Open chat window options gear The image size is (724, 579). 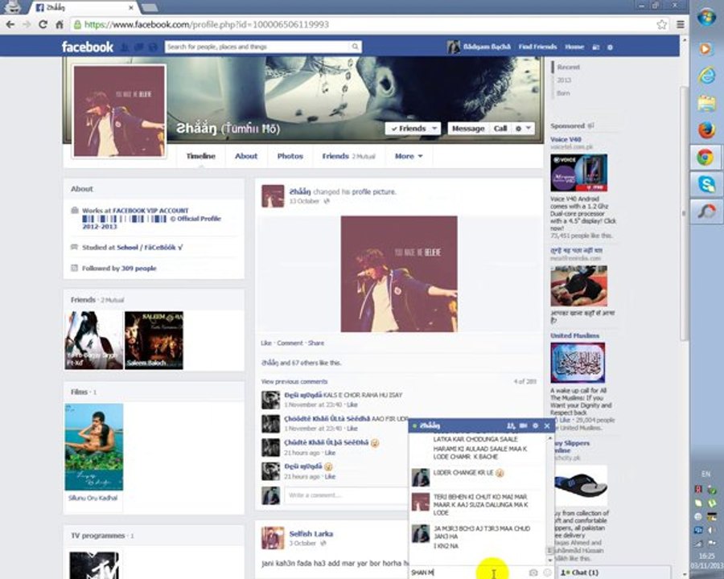pos(535,425)
